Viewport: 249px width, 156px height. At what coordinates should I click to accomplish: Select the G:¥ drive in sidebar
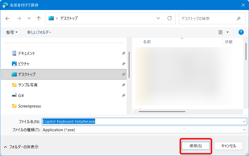pos(64,95)
